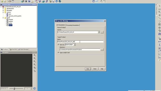The width and height of the screenshot is (161, 91).
Task: Click the Navigation rotation stepper arrows
Action: (31, 88)
